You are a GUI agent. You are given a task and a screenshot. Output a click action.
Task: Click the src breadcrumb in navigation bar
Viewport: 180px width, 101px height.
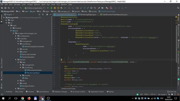point(18,11)
